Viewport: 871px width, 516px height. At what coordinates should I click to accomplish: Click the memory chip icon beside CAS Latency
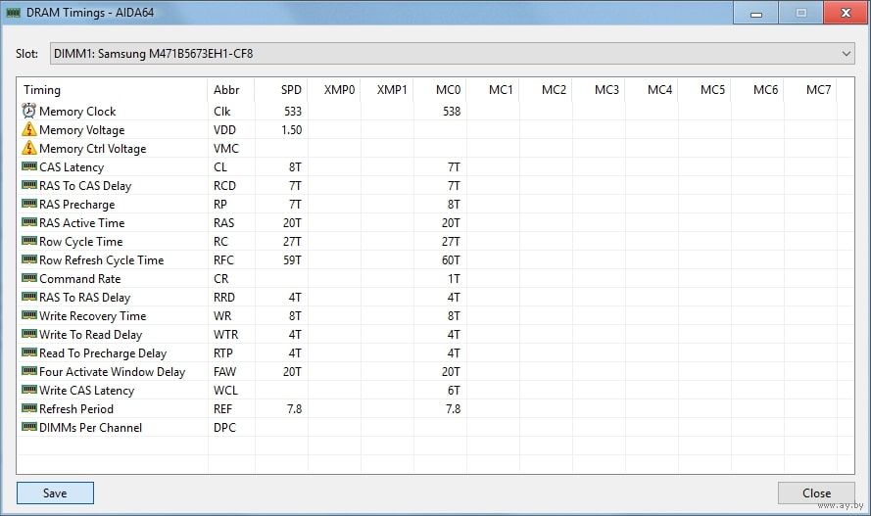click(28, 167)
